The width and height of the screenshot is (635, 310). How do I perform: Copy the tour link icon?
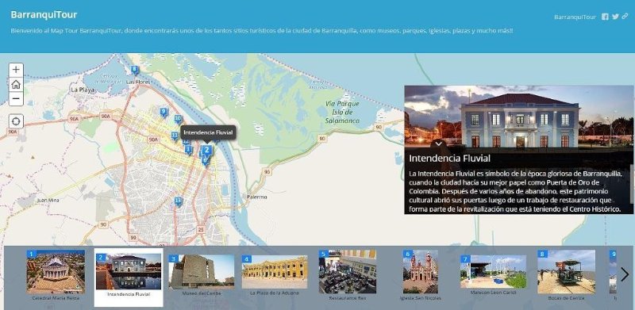[625, 17]
